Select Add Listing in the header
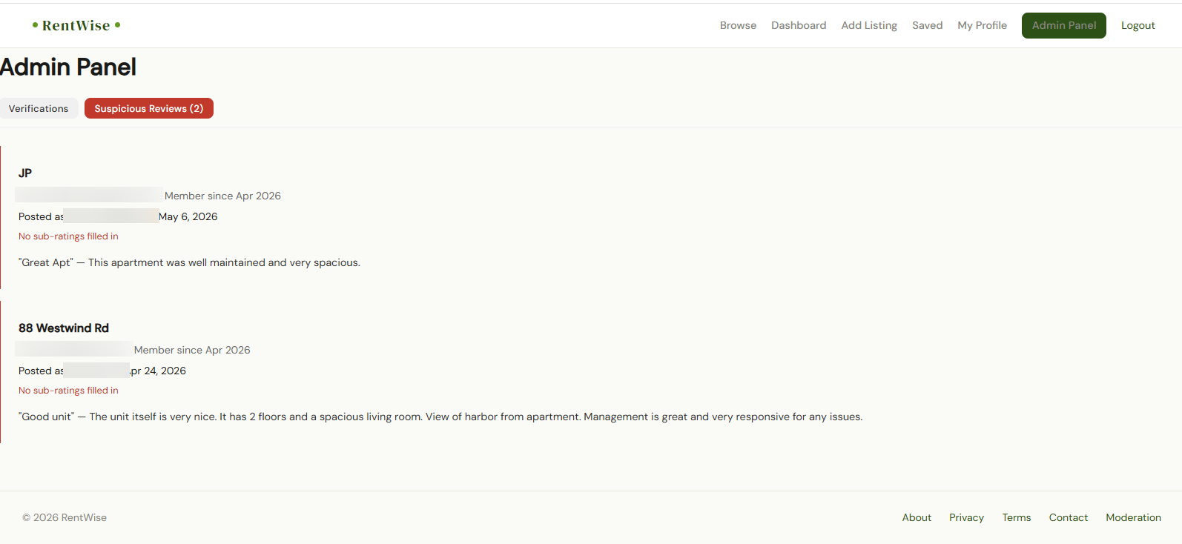 [x=869, y=25]
